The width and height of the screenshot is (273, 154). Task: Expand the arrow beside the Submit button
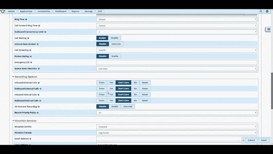pos(243,140)
